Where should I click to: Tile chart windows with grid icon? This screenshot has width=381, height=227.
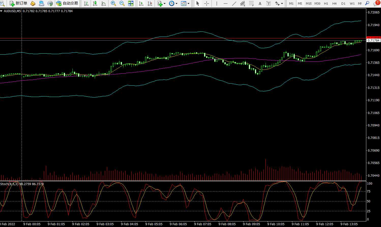pos(131,3)
